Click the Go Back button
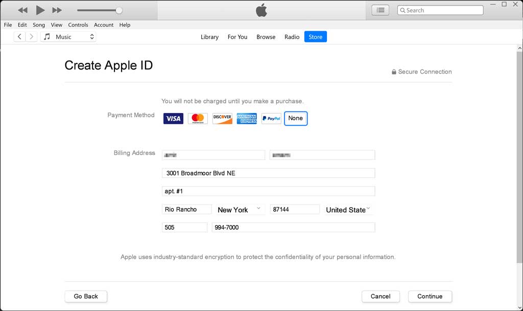 click(x=86, y=296)
